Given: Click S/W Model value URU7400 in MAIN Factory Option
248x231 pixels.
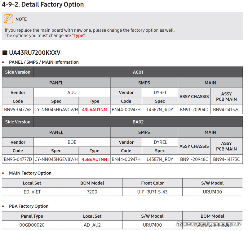Looking at the screenshot, I should 212,192.
